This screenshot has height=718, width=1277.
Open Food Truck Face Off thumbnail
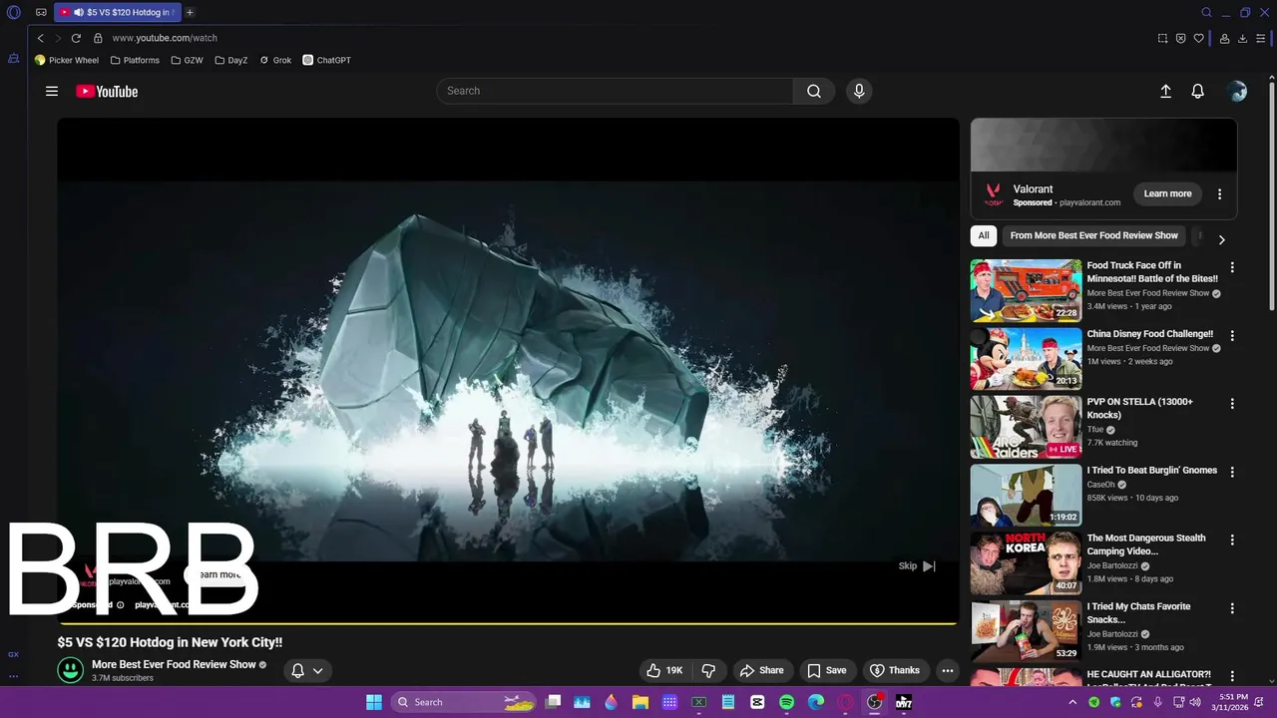[x=1026, y=290]
